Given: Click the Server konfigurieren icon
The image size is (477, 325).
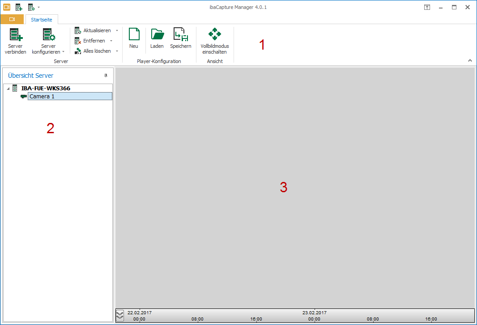Looking at the screenshot, I should [48, 35].
